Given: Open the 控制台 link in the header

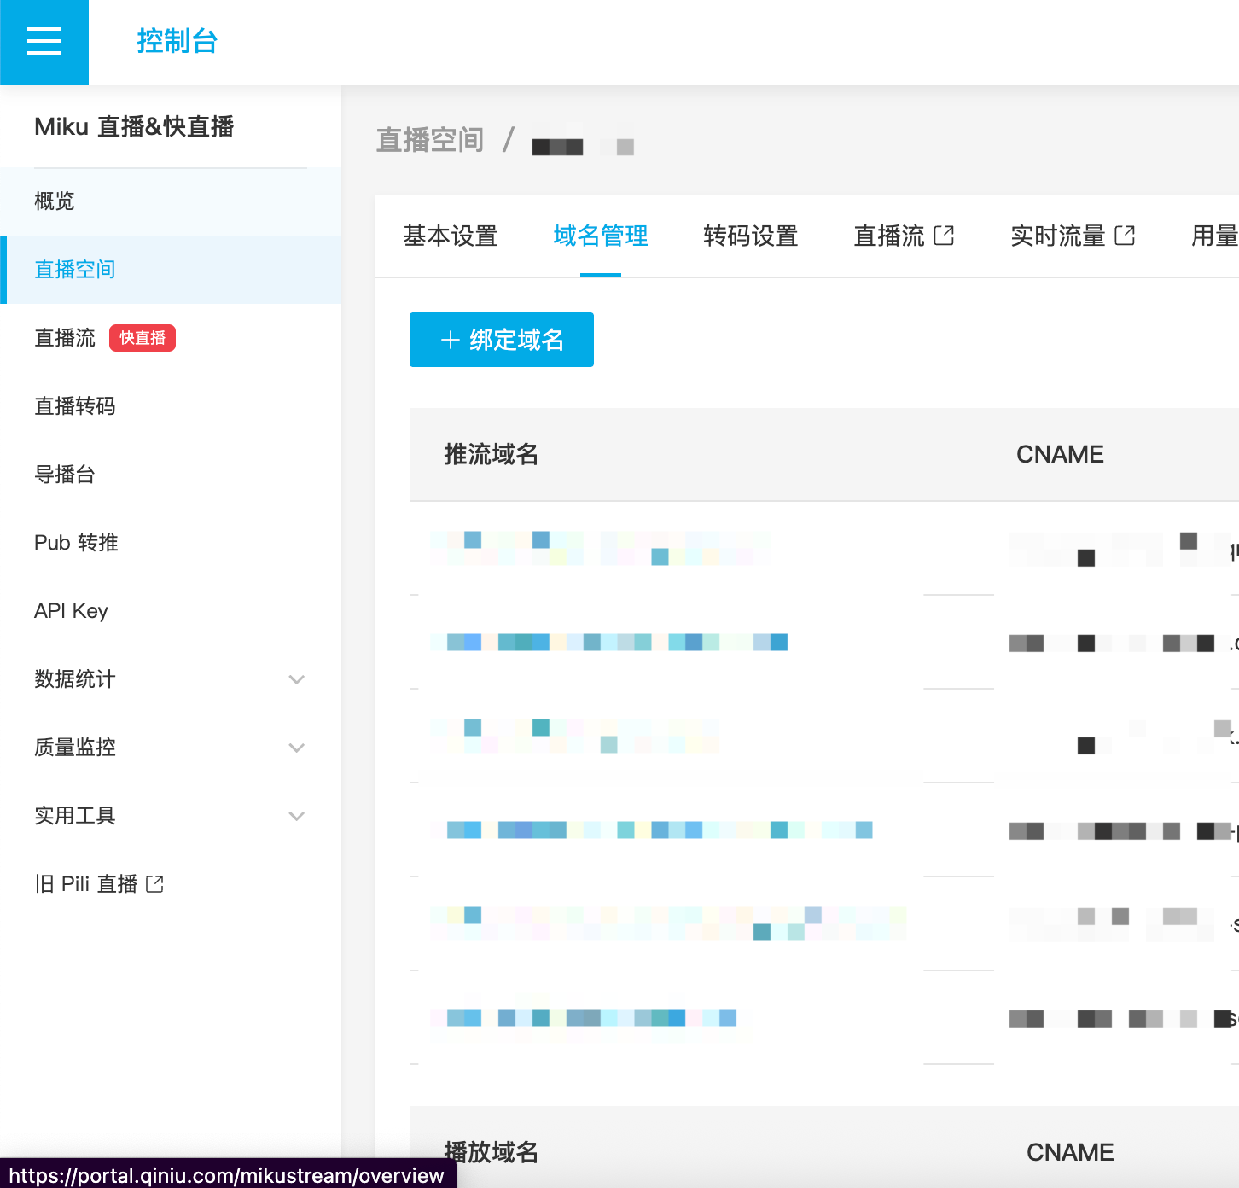Looking at the screenshot, I should tap(177, 41).
